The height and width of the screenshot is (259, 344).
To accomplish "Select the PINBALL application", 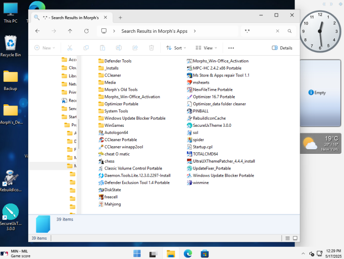I will tap(198, 111).
